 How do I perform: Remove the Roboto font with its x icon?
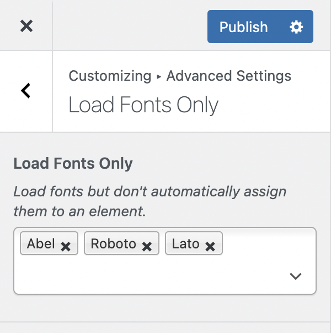coord(147,246)
